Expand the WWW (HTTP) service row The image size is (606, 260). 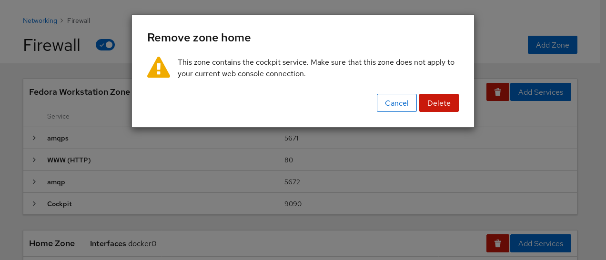(x=34, y=160)
